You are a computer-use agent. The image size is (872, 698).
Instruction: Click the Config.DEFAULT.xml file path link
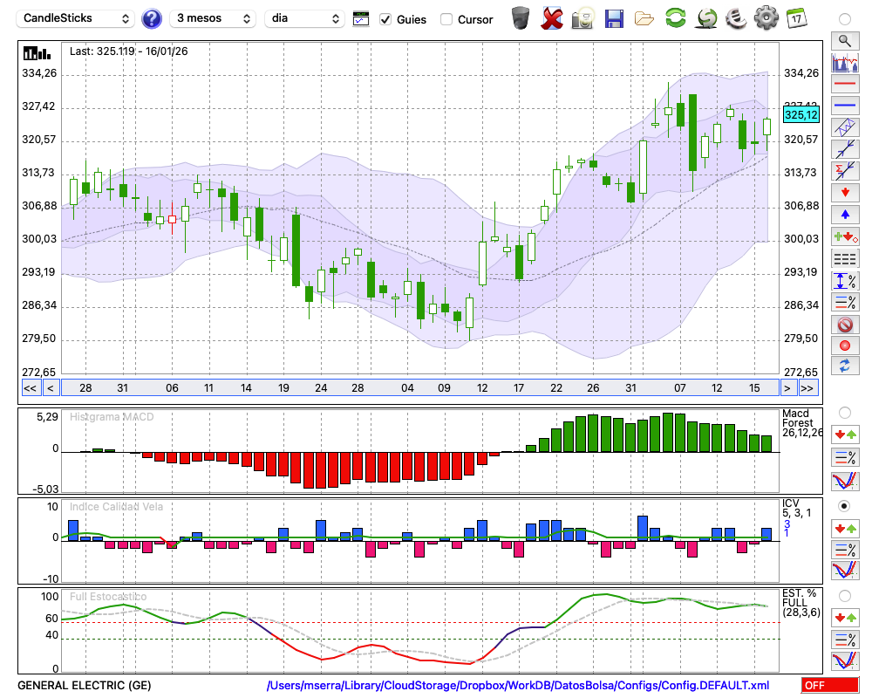(x=518, y=686)
